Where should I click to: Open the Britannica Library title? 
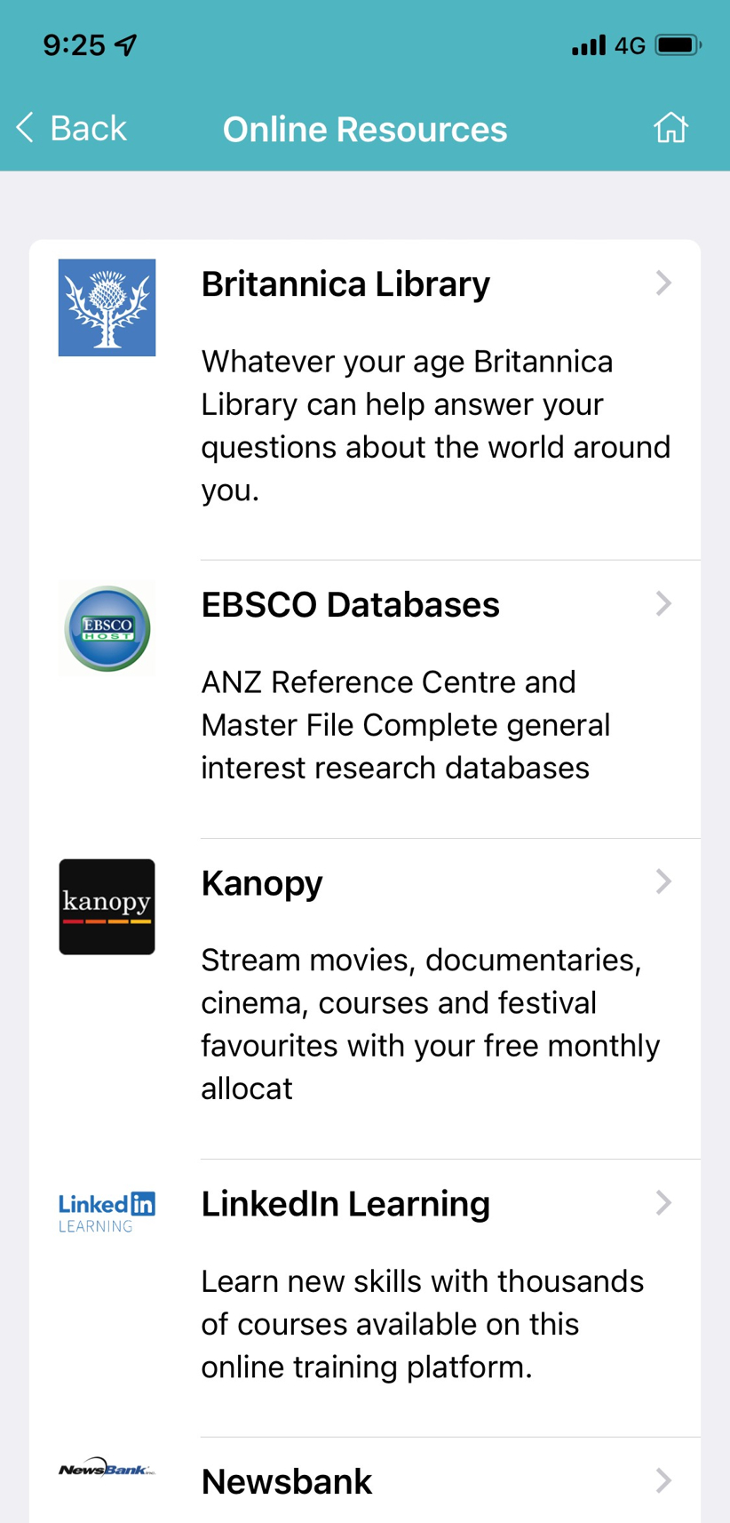345,284
